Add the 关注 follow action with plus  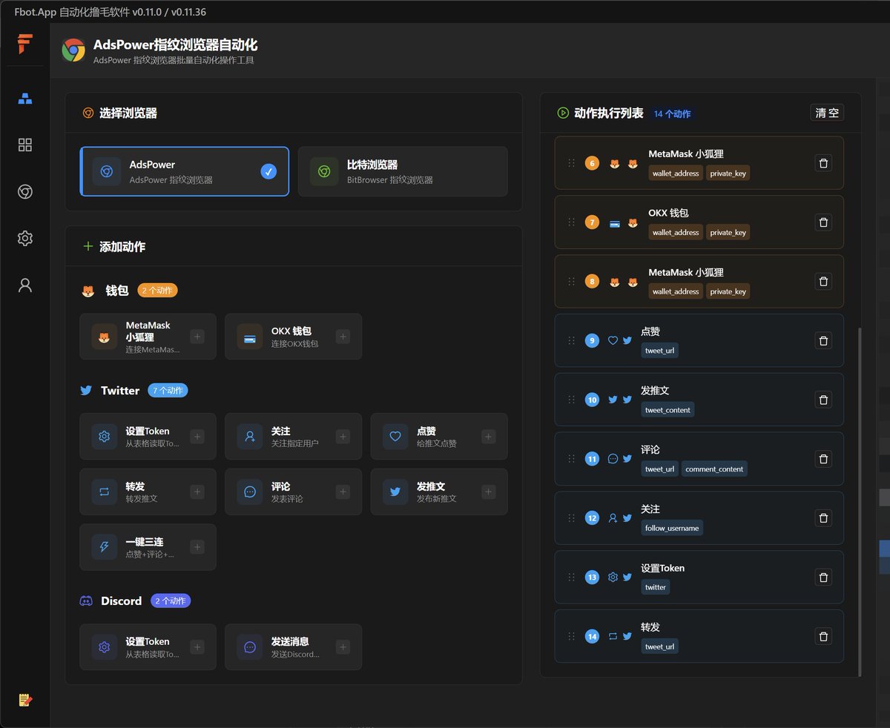343,437
